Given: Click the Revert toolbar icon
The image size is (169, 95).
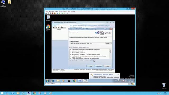Looking at the screenshot, I should (x=64, y=13).
